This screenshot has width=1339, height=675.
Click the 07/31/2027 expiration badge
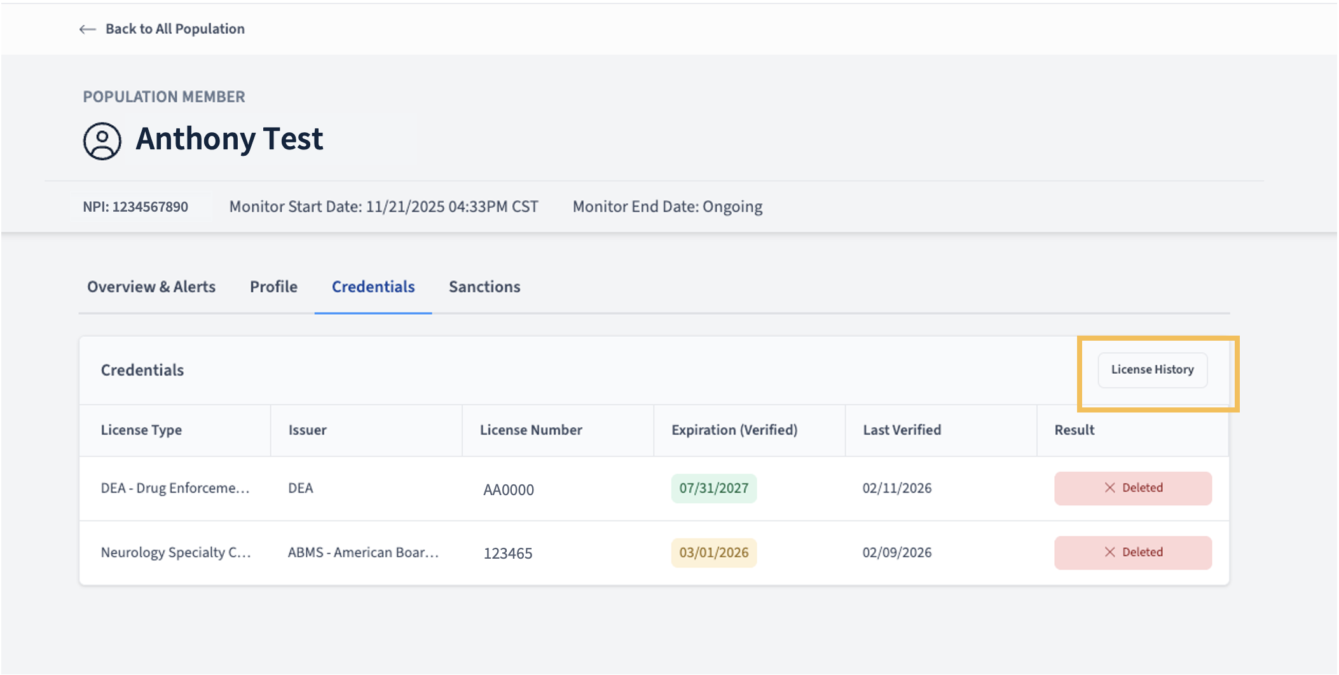click(713, 488)
